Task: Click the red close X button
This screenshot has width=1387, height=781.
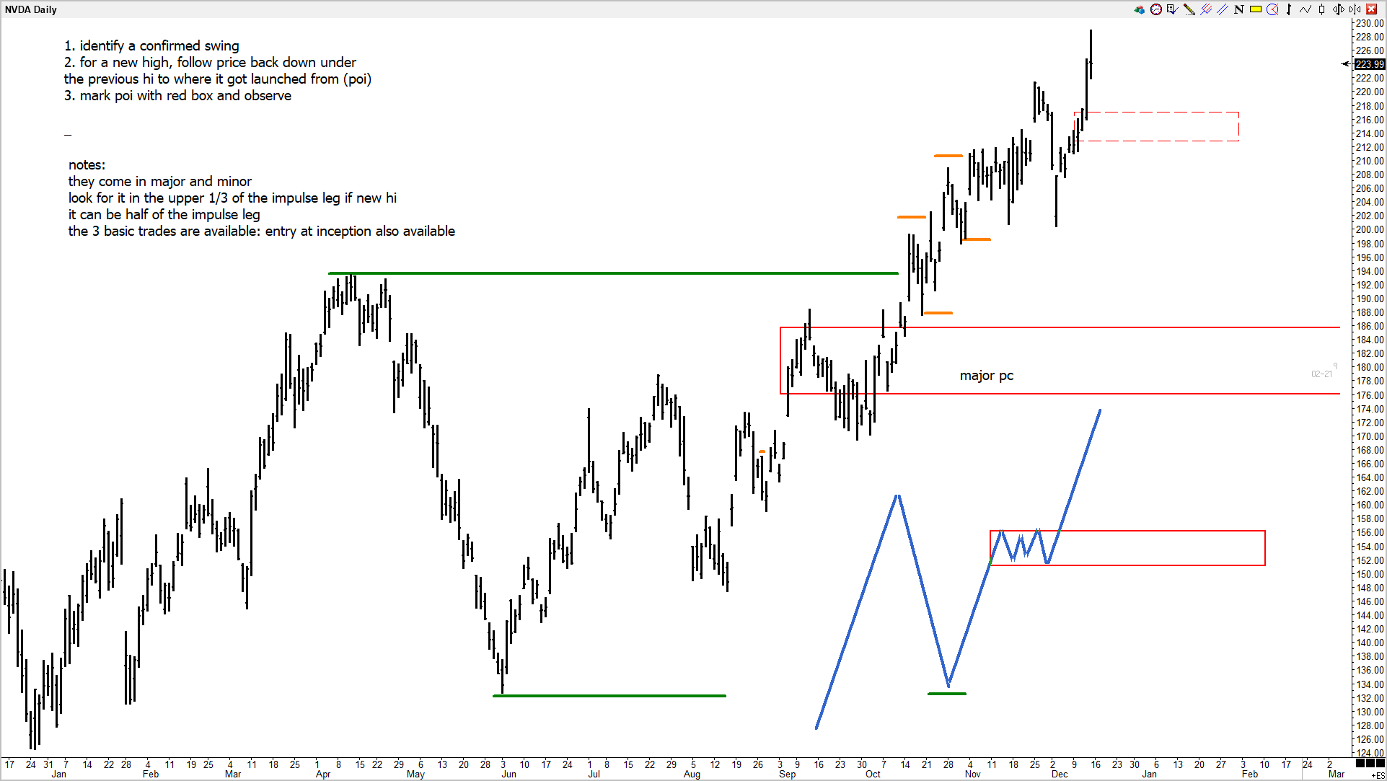Action: click(x=1372, y=9)
